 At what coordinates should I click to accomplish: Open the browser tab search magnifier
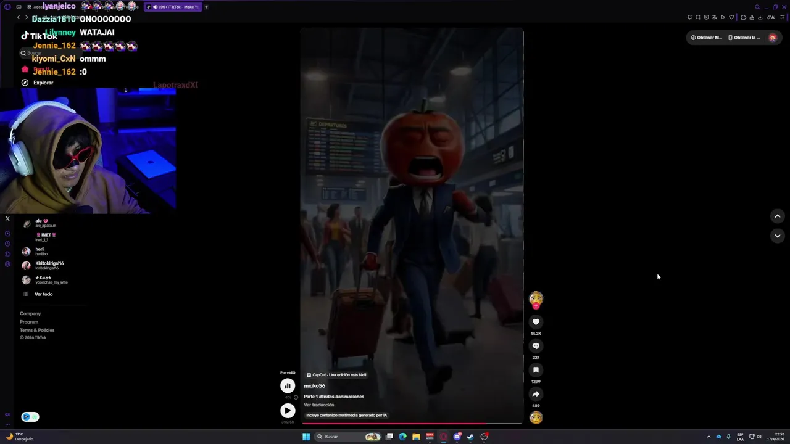pos(757,7)
